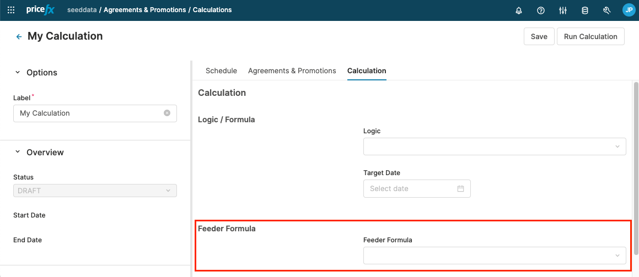Switch to Agreements & Promotions tab
This screenshot has width=639, height=277.
tap(292, 70)
